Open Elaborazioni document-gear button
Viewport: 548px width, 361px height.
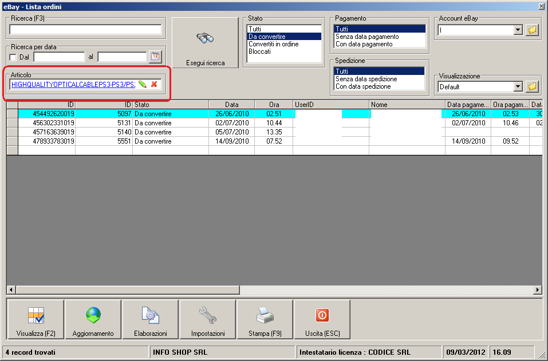[x=150, y=319]
